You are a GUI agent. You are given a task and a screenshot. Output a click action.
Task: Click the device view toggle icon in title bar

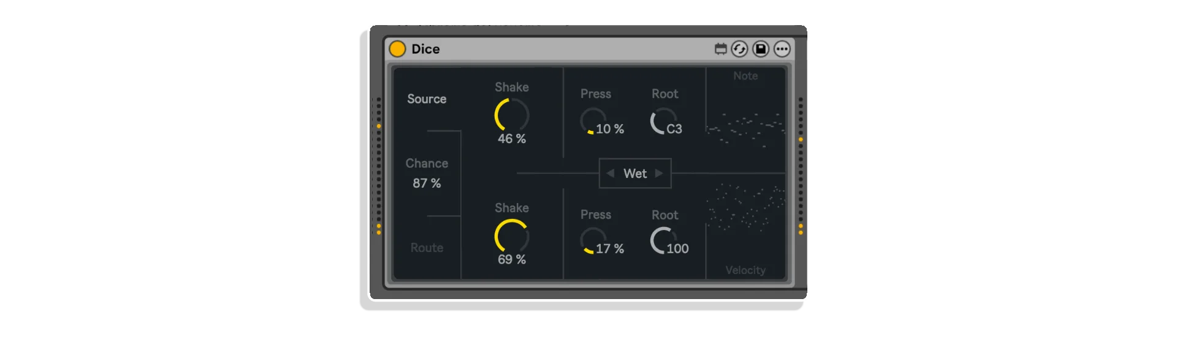pyautogui.click(x=721, y=49)
